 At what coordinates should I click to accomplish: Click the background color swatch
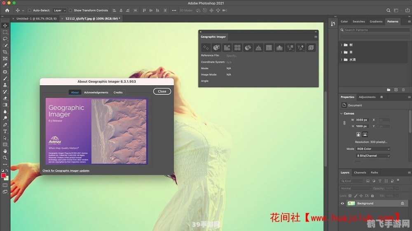pos(7,179)
